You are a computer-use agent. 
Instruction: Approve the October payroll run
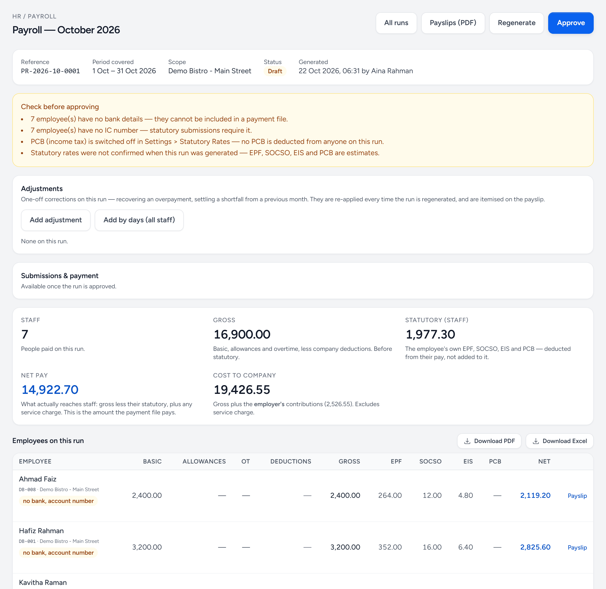click(571, 23)
